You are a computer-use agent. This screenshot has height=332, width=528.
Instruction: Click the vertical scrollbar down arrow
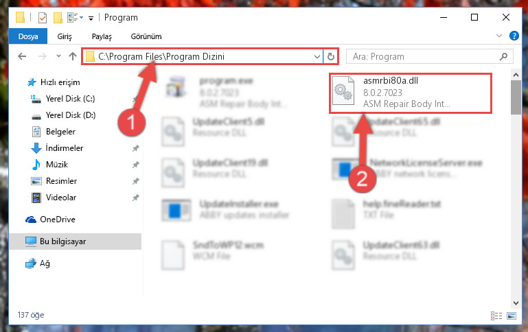(x=516, y=303)
